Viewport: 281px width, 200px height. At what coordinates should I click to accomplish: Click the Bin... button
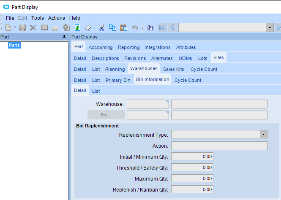(106, 115)
